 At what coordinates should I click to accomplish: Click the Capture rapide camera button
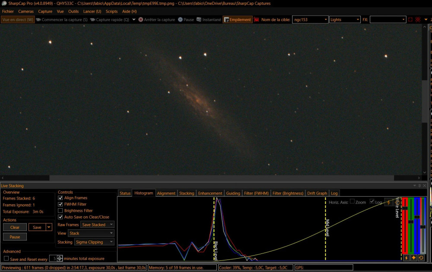[x=110, y=19]
